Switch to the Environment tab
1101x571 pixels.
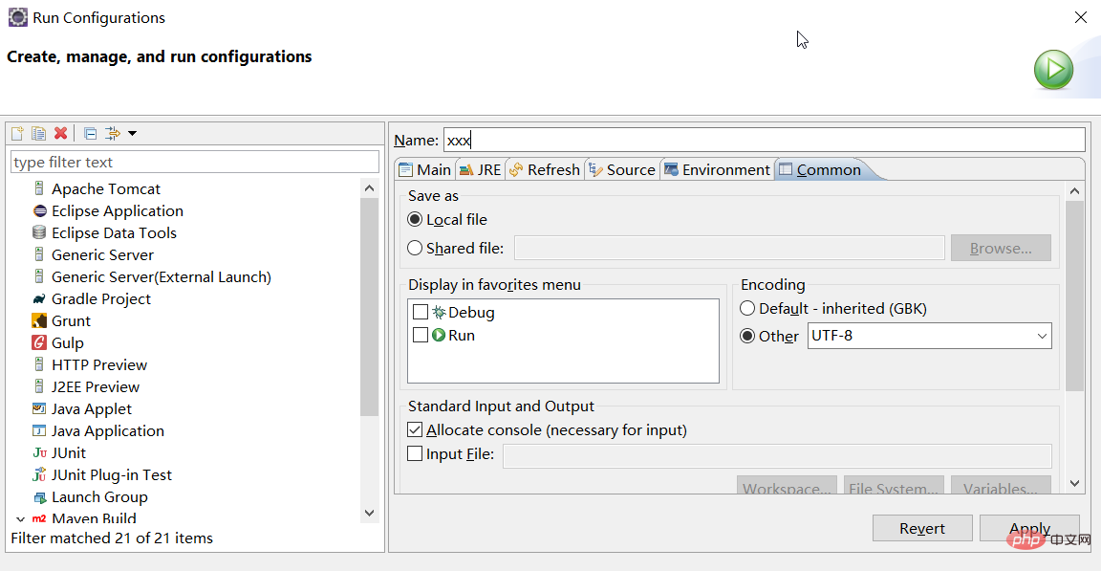717,169
